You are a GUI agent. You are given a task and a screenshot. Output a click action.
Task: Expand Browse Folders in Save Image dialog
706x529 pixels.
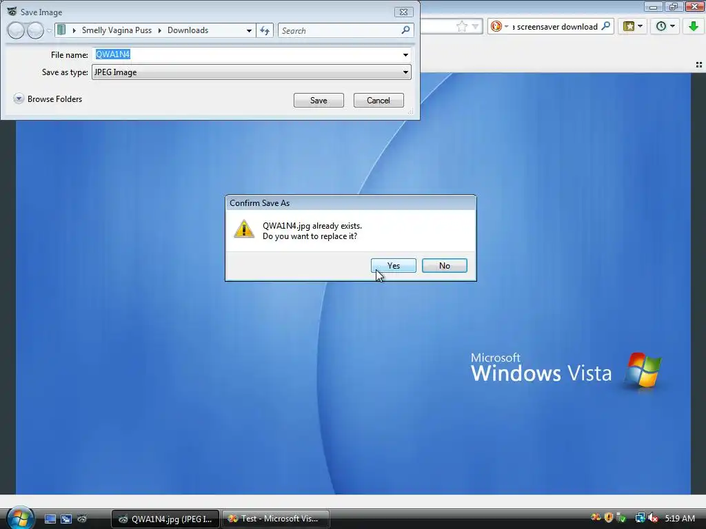pos(48,99)
